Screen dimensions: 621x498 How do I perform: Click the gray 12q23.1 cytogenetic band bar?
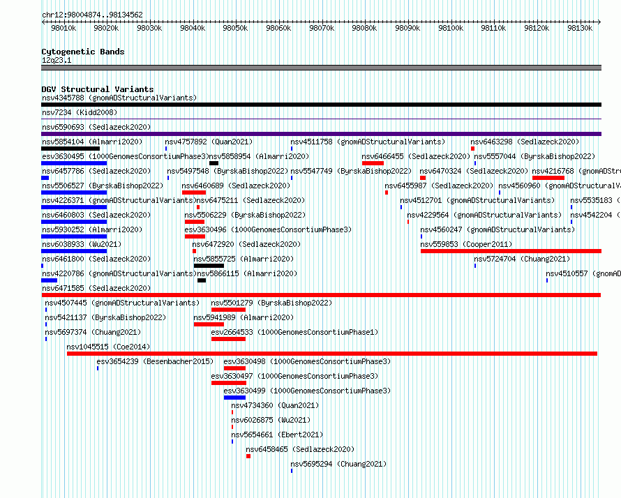pyautogui.click(x=321, y=68)
